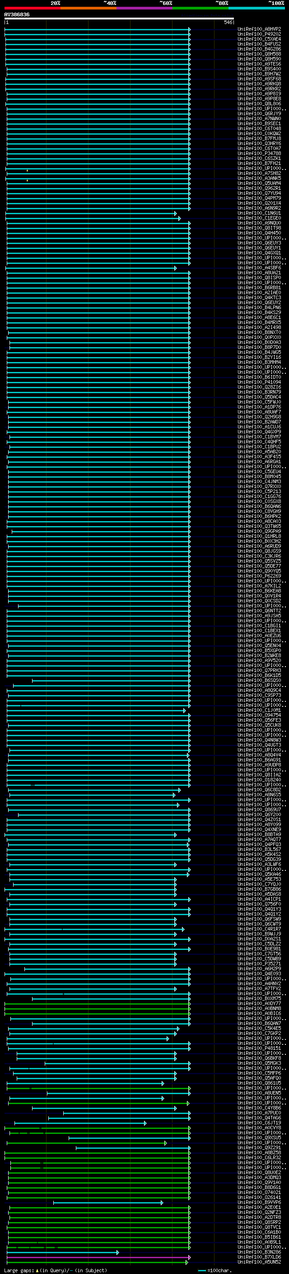Open hit UniRef100_P49202

(x=259, y=35)
